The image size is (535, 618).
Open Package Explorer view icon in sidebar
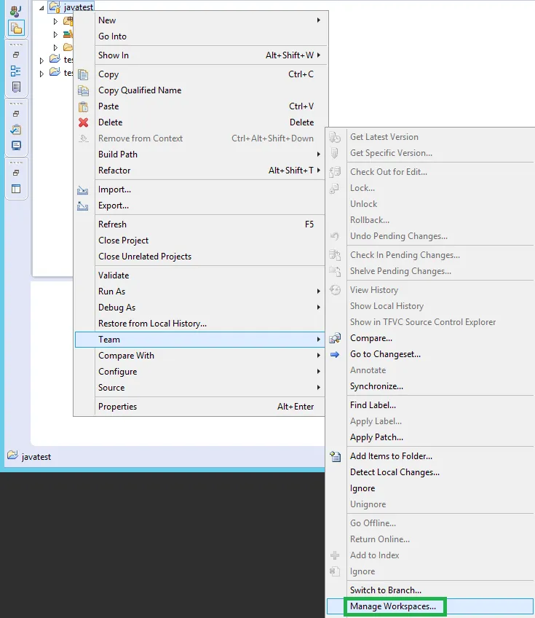click(16, 28)
